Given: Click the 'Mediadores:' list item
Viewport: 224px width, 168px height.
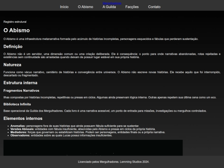Looking at the screenshot, I should click(x=88, y=132).
